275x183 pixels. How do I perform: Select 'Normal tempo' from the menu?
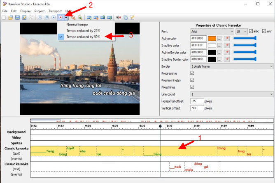[x=78, y=25]
